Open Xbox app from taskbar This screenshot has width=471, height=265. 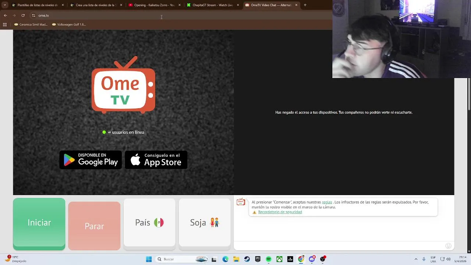[280, 259]
